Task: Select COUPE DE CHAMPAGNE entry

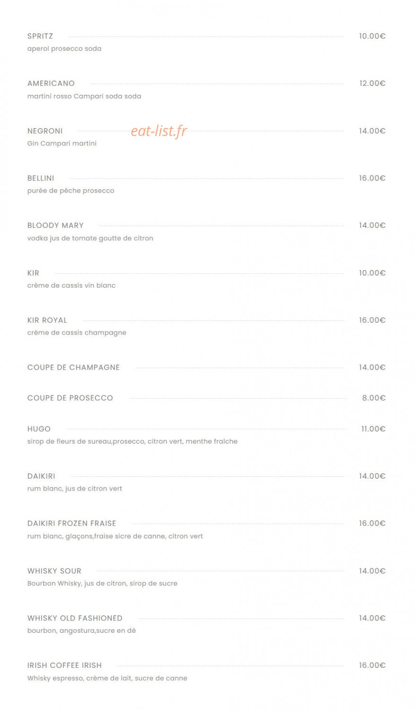Action: point(74,367)
